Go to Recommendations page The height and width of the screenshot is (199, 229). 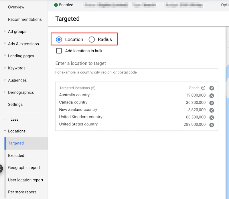(x=25, y=19)
